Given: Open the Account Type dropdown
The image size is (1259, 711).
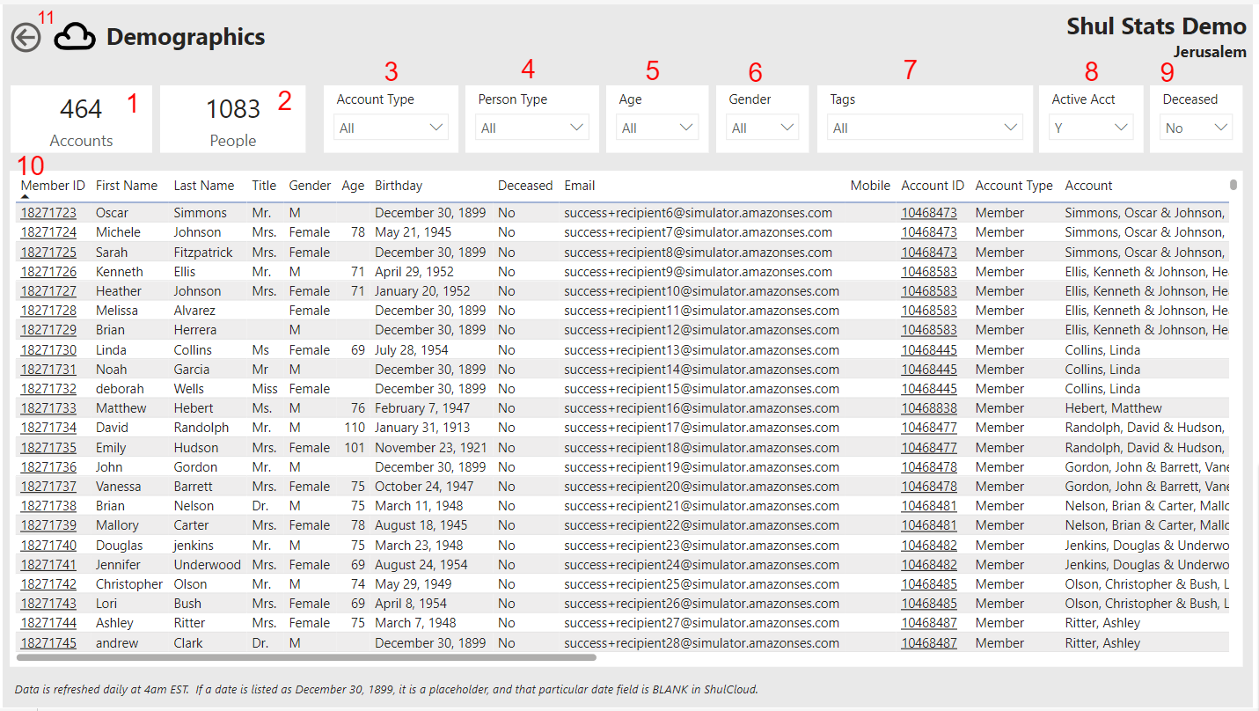Looking at the screenshot, I should pyautogui.click(x=391, y=128).
